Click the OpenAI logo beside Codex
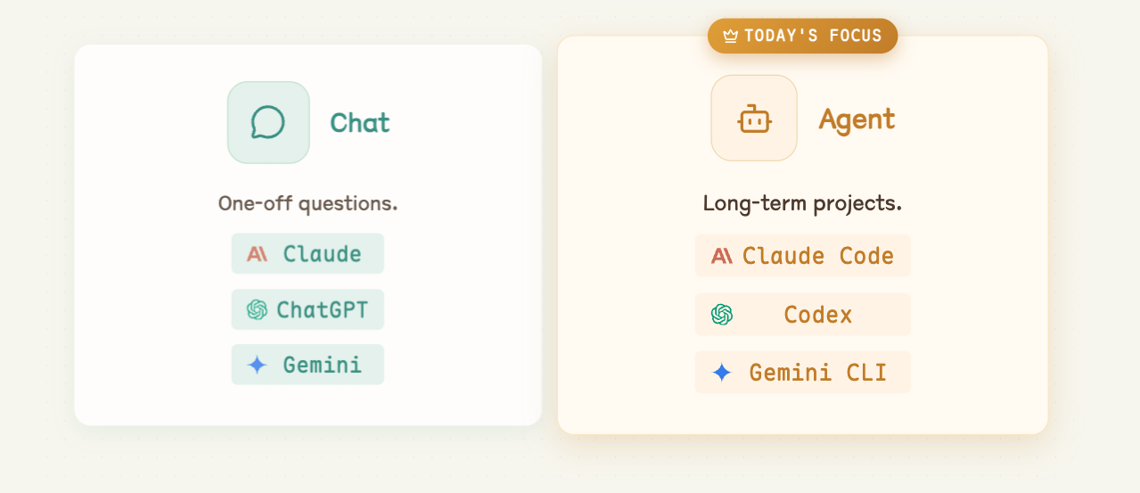 [722, 315]
